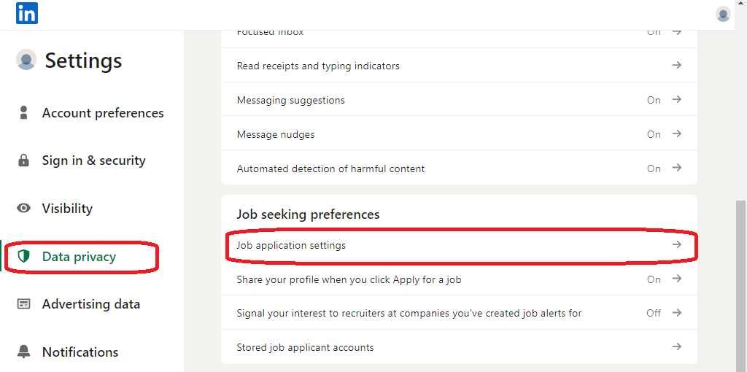This screenshot has width=747, height=372.
Task: Open Stored job applicant accounts arrow
Action: coord(676,346)
